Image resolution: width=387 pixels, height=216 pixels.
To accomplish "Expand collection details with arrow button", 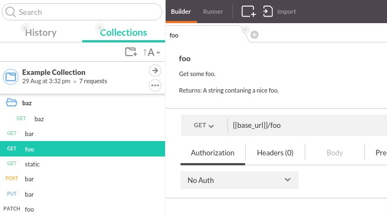I will click(155, 71).
